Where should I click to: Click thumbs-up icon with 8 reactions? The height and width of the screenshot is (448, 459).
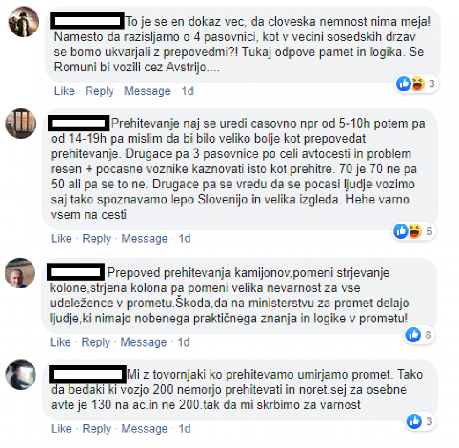[x=413, y=335]
